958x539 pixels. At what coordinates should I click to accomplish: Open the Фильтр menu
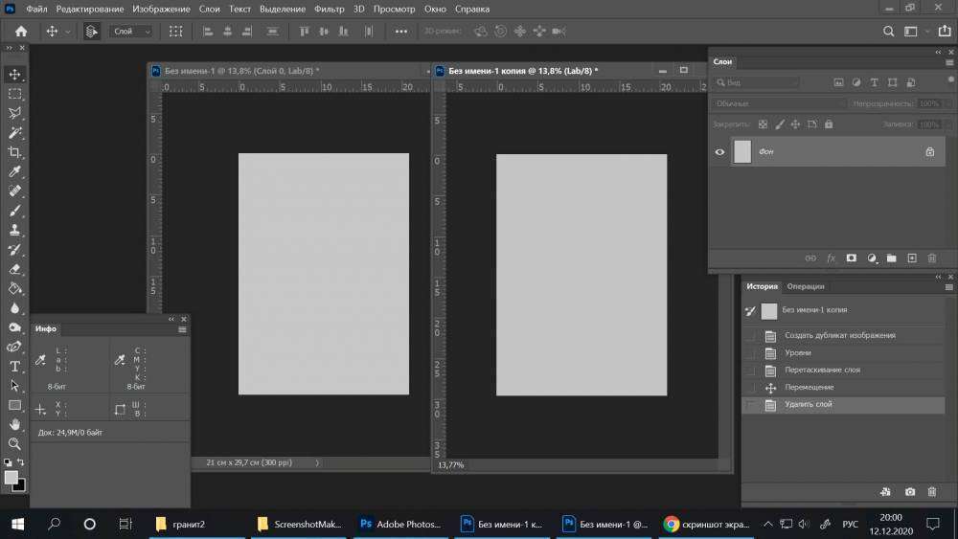tap(329, 9)
